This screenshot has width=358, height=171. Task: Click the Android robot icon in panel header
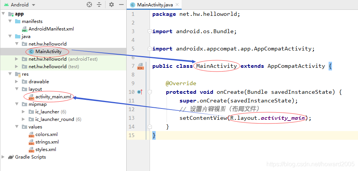(6, 5)
